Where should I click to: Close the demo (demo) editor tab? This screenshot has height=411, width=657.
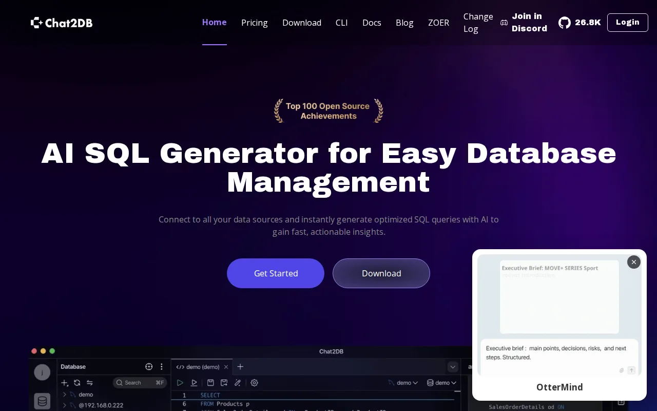(225, 367)
